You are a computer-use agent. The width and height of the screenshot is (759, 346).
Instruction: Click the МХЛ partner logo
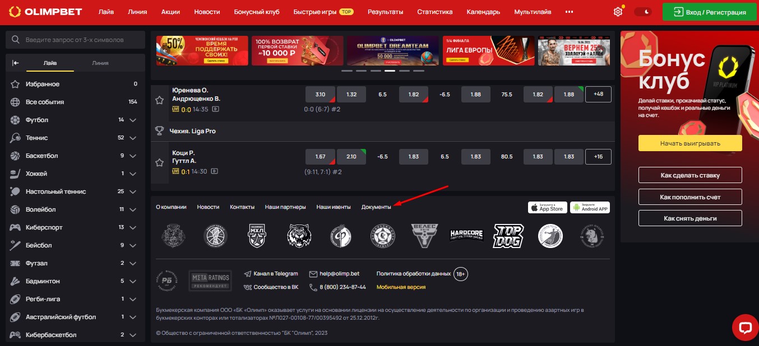click(x=257, y=236)
